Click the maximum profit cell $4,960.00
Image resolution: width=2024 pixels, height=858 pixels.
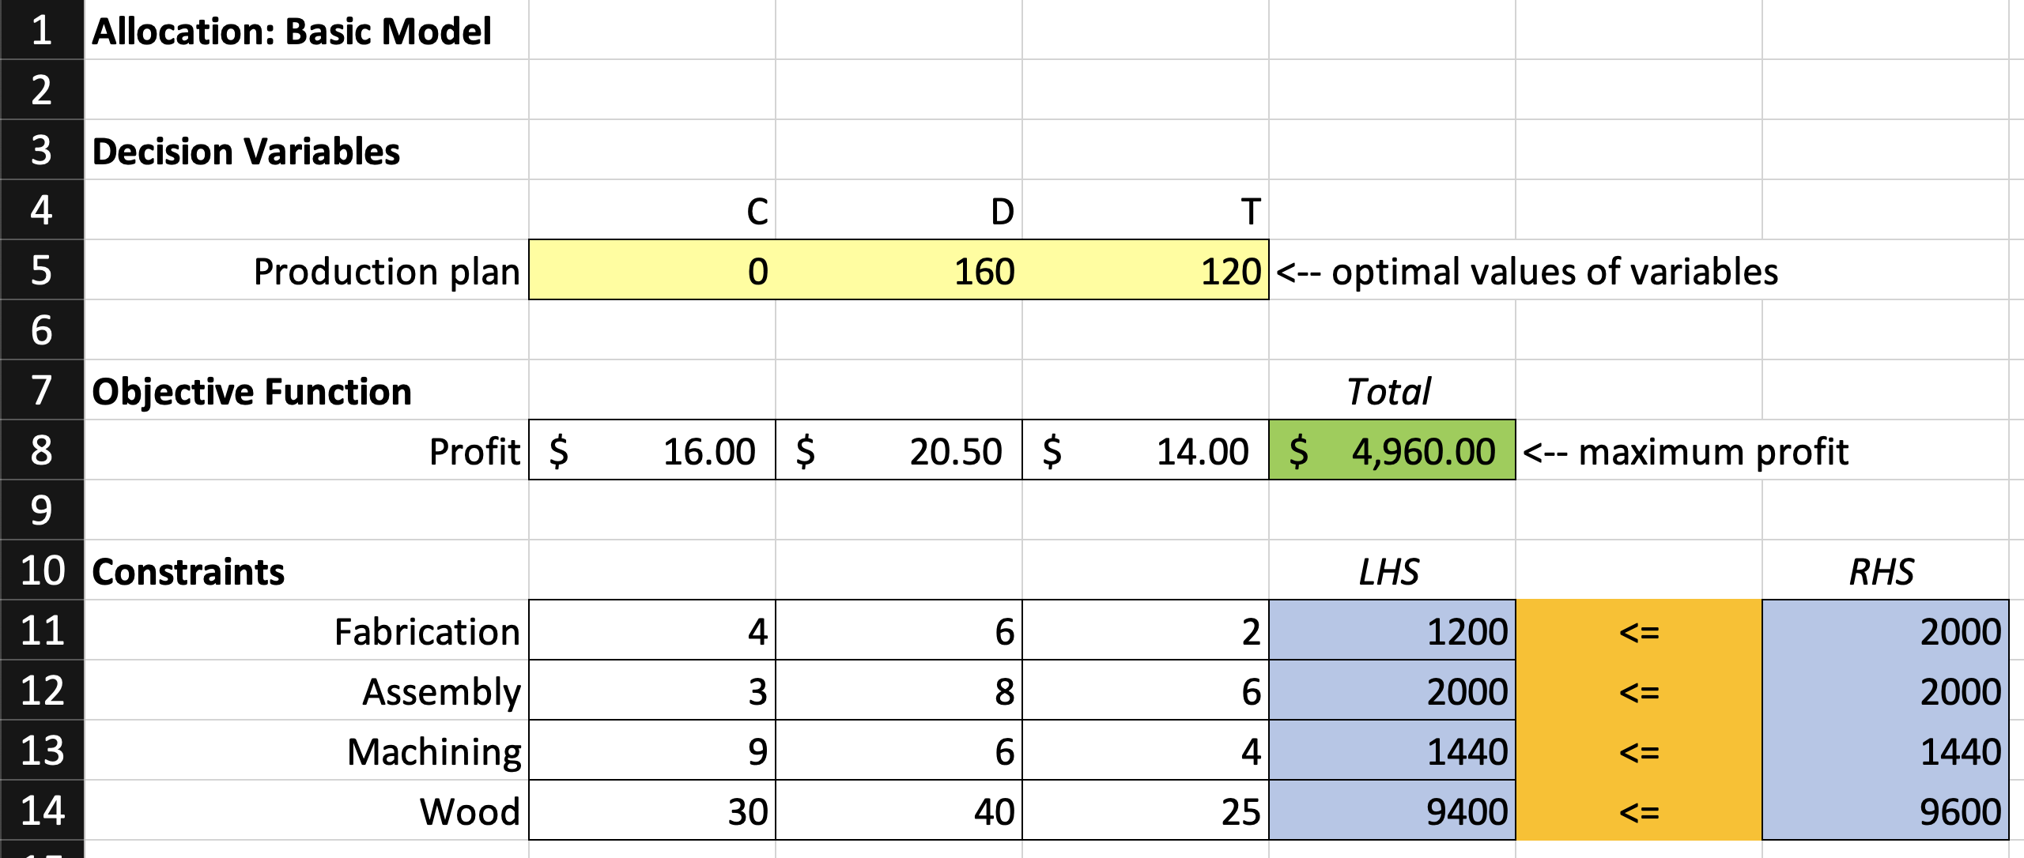coord(1392,450)
